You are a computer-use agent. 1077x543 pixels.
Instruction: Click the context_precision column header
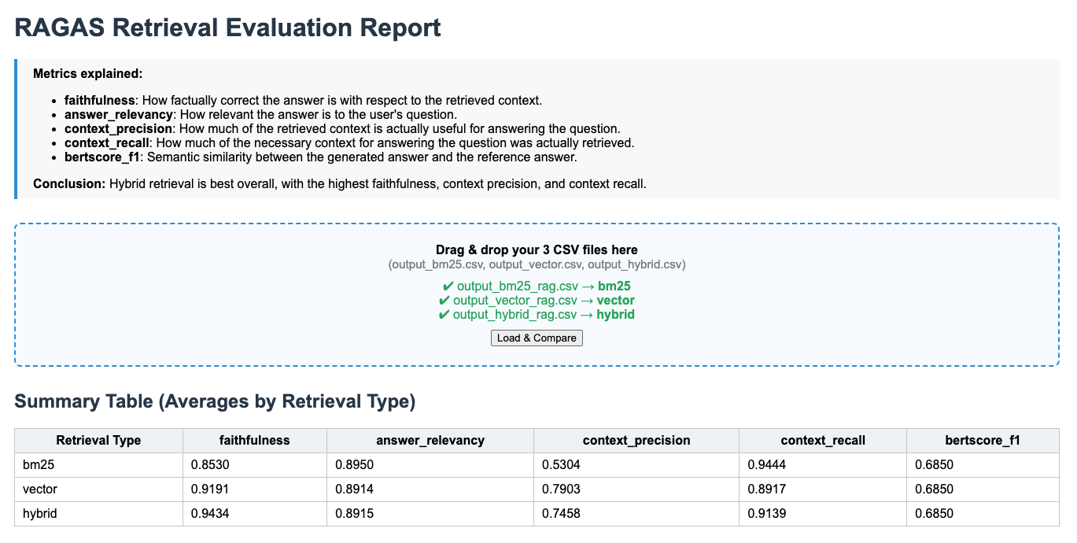[x=636, y=441]
